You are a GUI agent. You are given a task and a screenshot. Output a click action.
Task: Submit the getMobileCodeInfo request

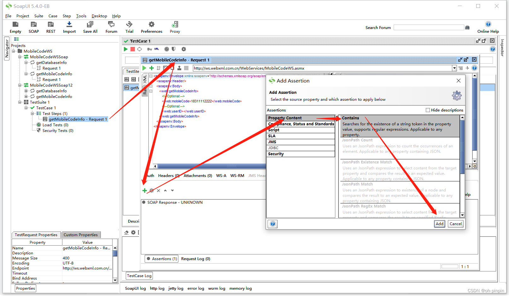tap(144, 68)
